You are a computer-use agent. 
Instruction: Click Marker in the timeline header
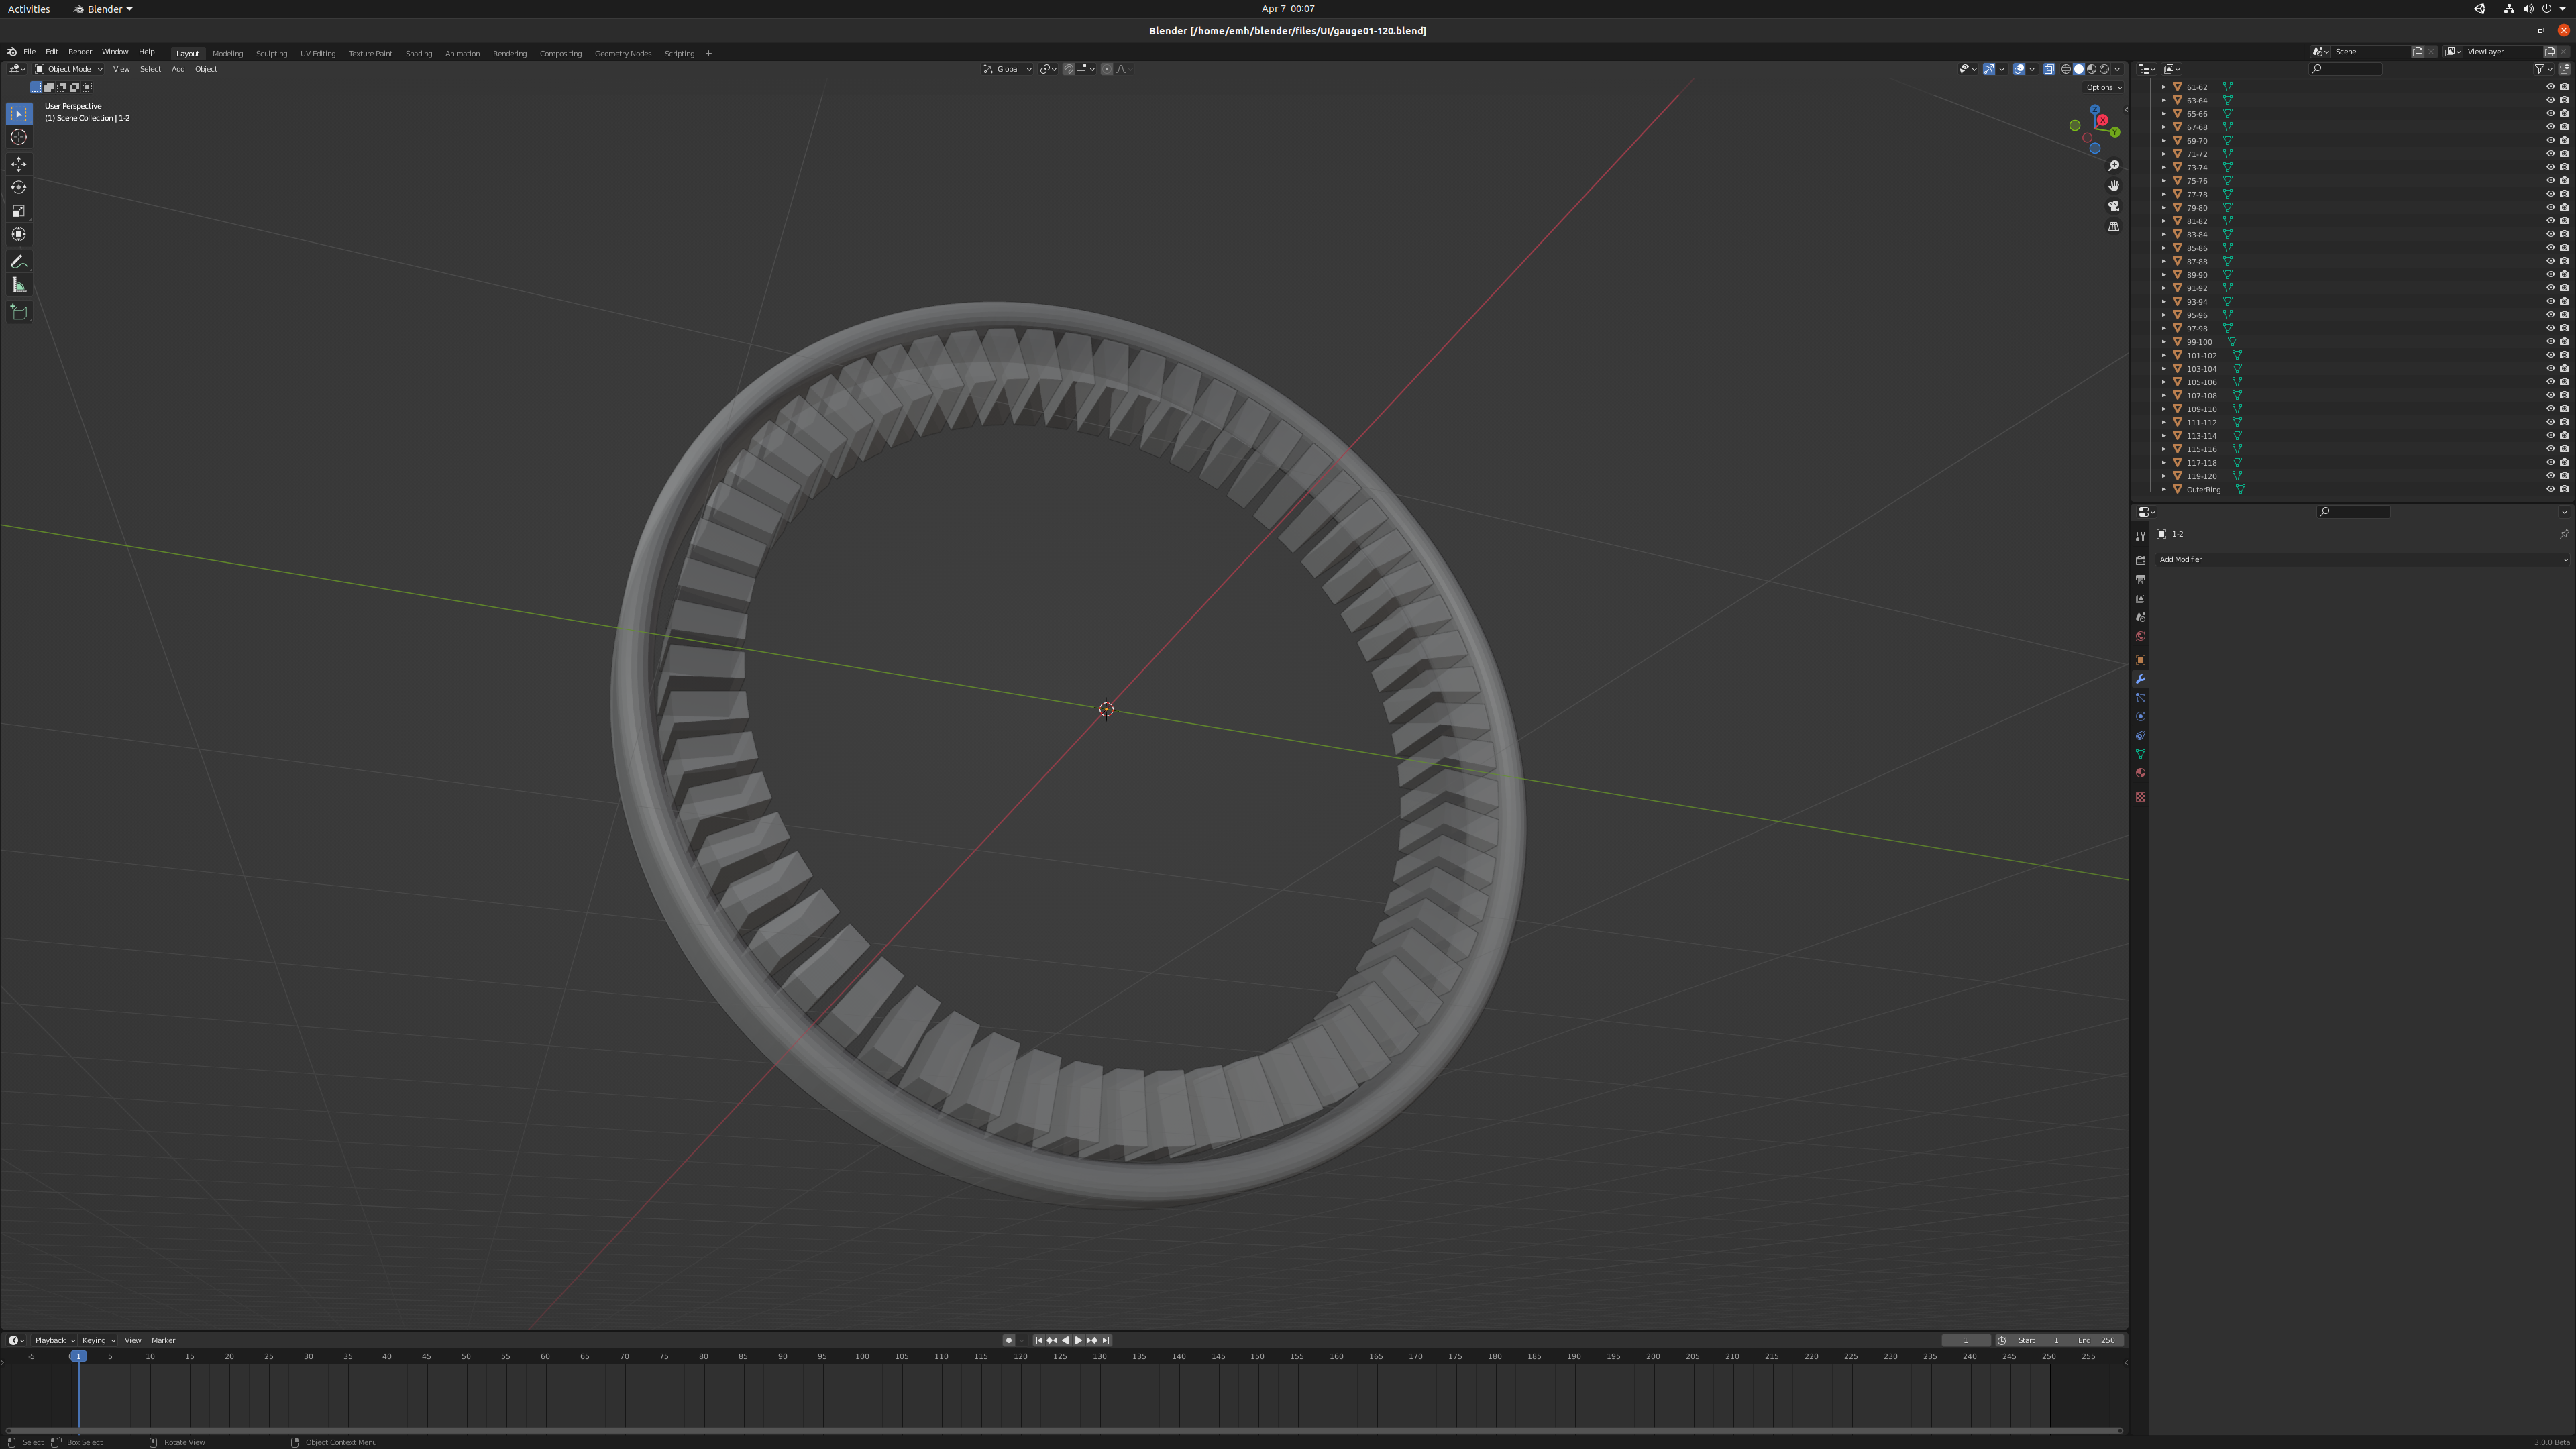163,1341
